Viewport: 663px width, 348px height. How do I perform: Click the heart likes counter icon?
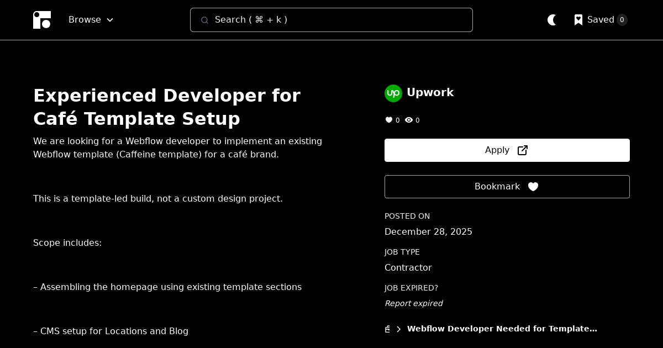coord(389,120)
